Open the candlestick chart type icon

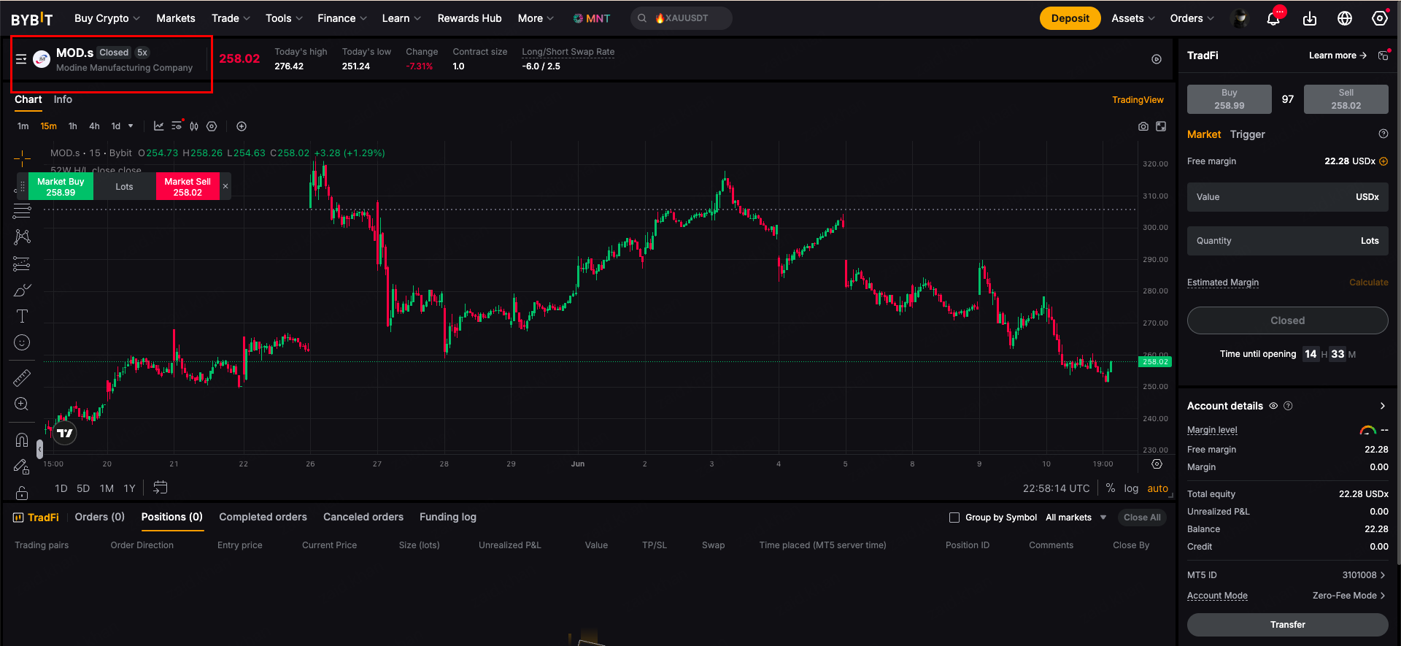click(x=194, y=126)
